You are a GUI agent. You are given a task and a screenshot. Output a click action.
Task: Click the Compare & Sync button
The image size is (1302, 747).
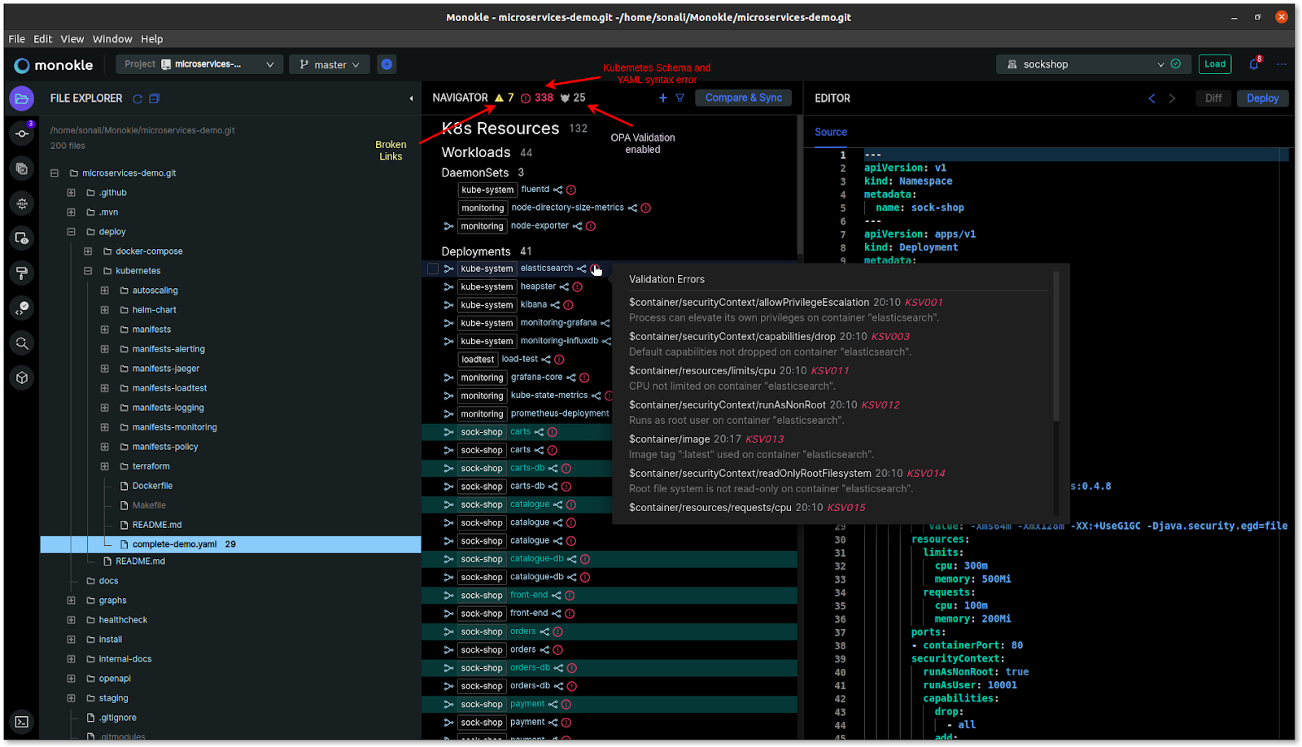pos(743,98)
